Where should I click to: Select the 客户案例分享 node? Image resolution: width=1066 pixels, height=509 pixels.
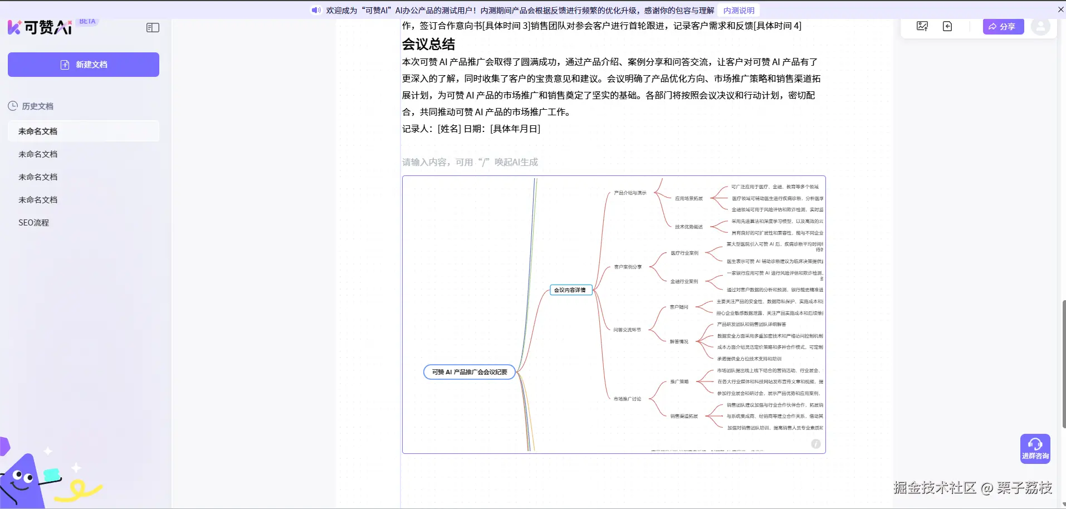point(628,267)
